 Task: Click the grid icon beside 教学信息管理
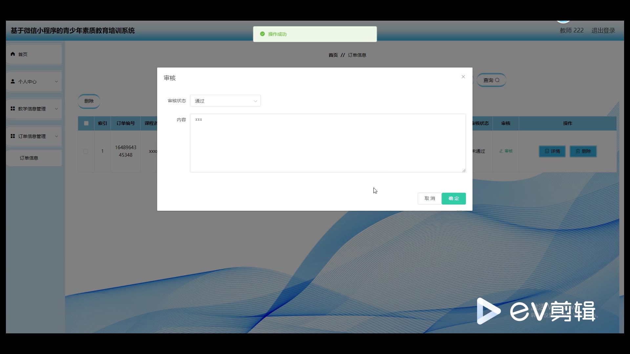(13, 108)
